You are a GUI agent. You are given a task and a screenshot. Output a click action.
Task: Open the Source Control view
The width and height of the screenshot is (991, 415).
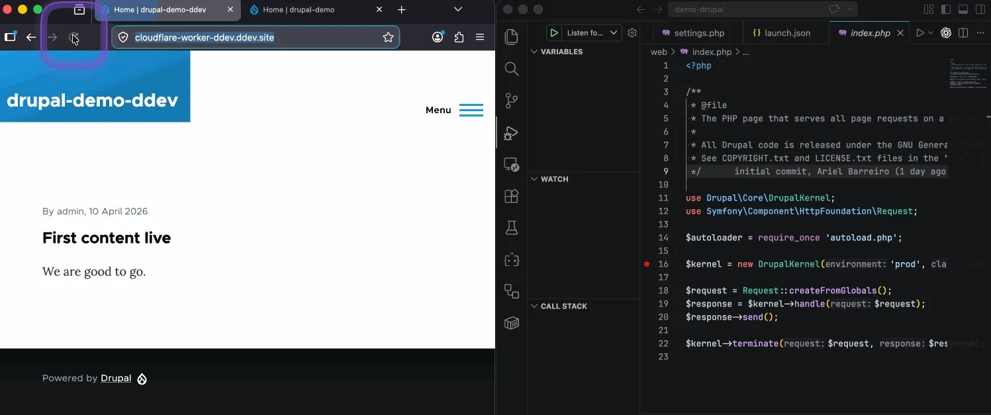pyautogui.click(x=511, y=101)
